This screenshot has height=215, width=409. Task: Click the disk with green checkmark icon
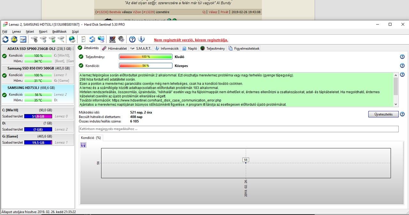[x=52, y=39]
